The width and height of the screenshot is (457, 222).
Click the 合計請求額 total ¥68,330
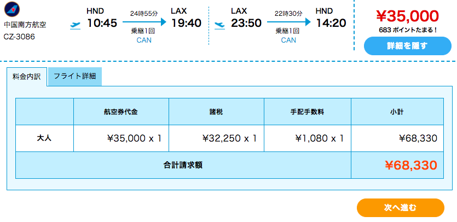tap(411, 166)
